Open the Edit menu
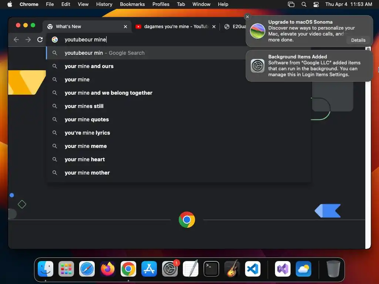The width and height of the screenshot is (379, 284). [x=66, y=4]
